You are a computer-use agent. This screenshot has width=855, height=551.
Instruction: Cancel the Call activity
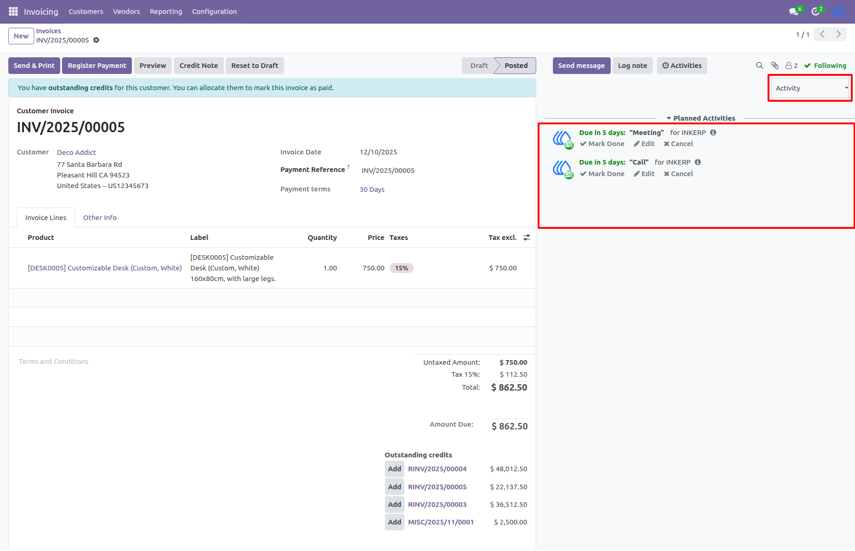679,174
